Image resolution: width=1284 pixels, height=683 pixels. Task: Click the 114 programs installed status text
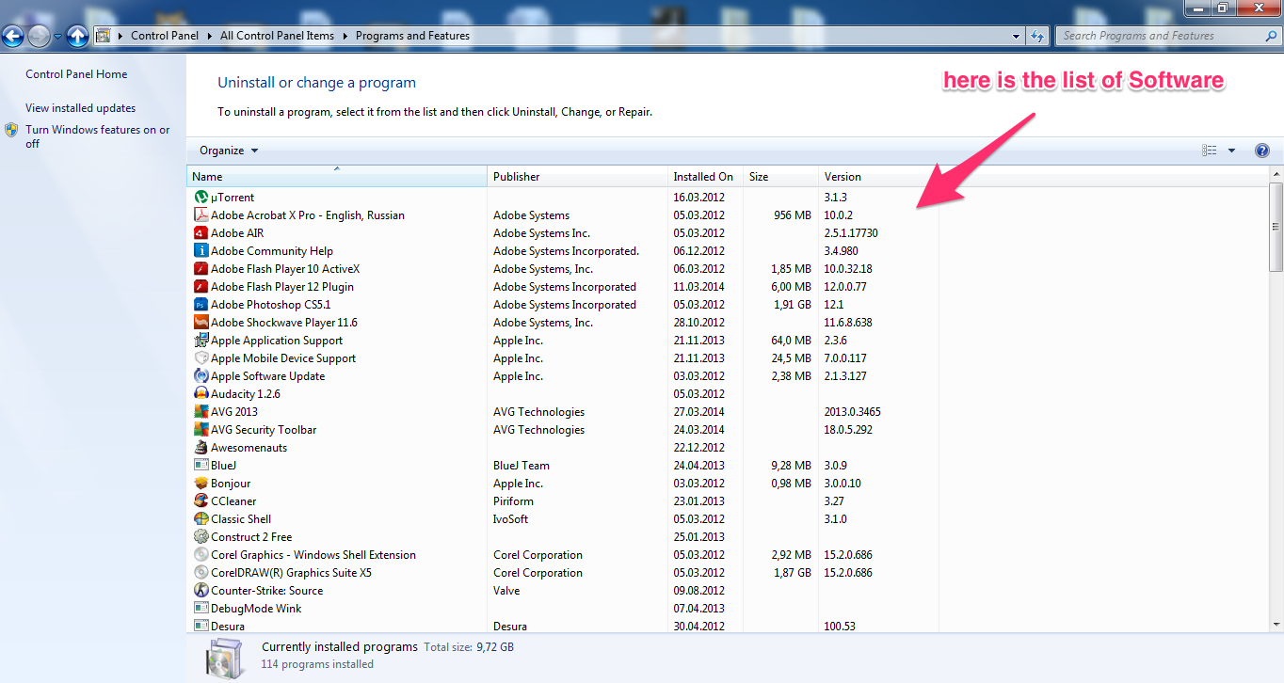pyautogui.click(x=317, y=664)
